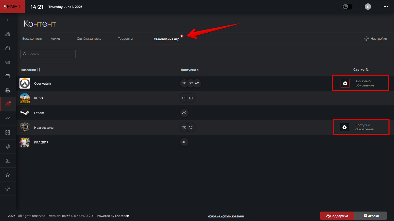394x221 pixels.
Task: Click the SENET logo
Action: pyautogui.click(x=12, y=7)
